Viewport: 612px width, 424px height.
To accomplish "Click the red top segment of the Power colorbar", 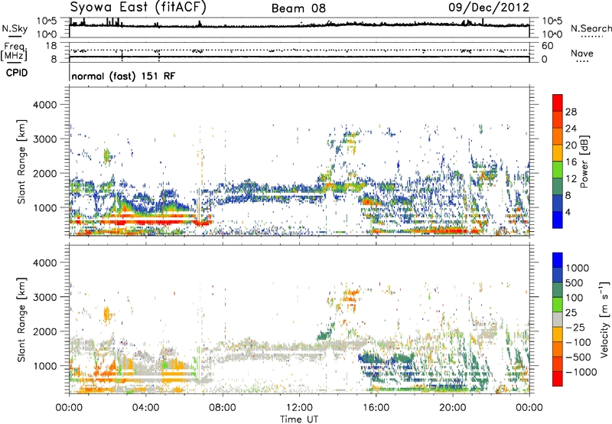I will (x=558, y=103).
